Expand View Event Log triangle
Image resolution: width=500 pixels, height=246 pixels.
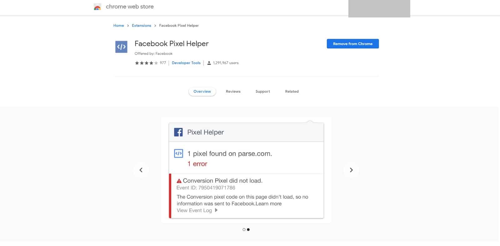216,210
